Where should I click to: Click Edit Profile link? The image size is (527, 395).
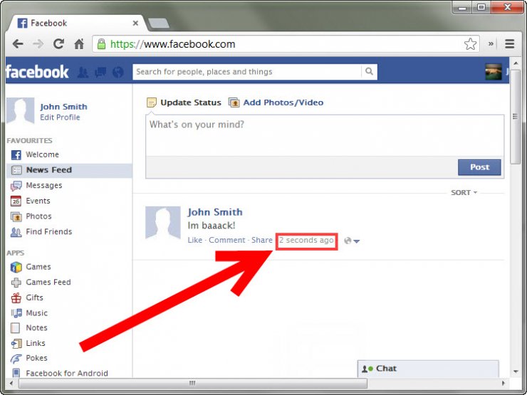click(x=60, y=117)
